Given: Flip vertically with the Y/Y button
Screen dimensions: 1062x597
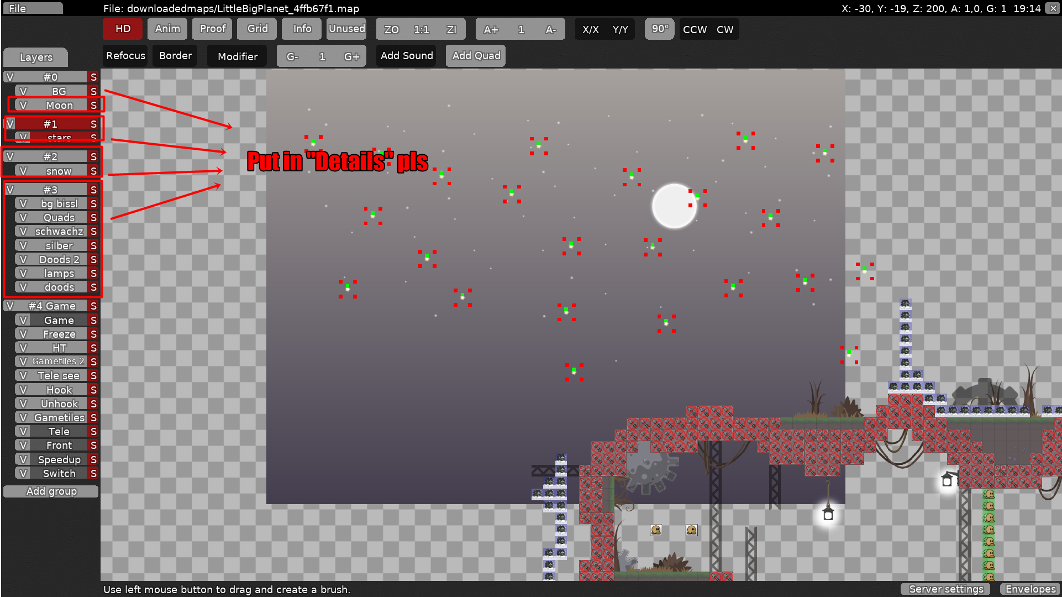Looking at the screenshot, I should (x=620, y=29).
